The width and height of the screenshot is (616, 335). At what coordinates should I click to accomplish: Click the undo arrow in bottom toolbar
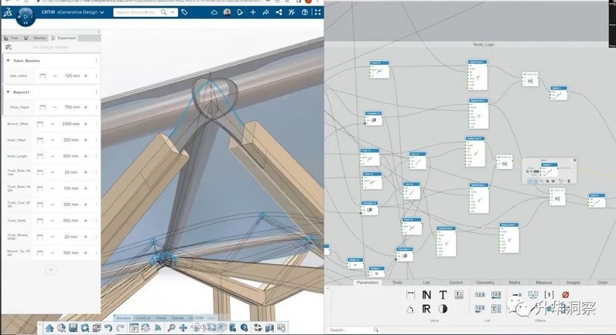coord(109,328)
